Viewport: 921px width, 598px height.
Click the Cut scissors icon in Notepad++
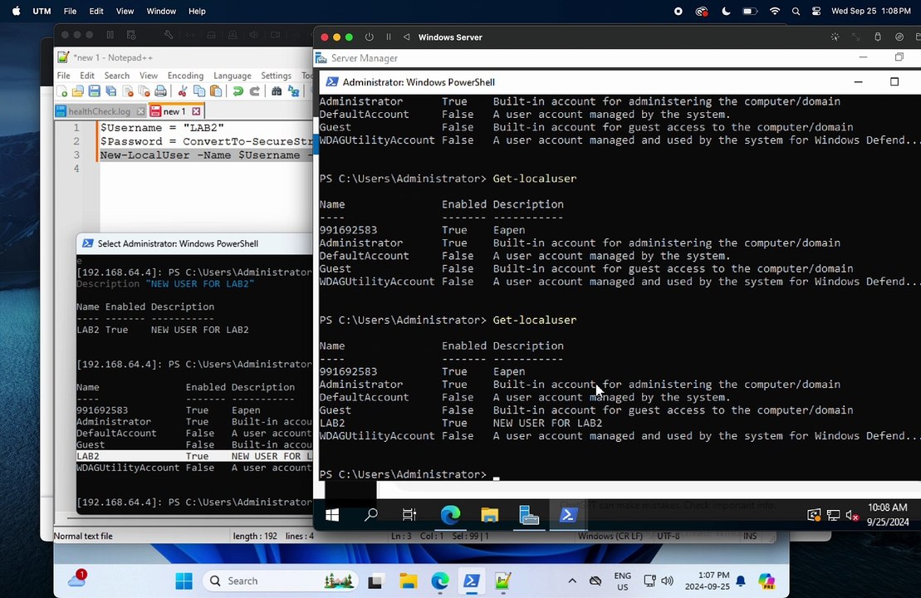(183, 91)
